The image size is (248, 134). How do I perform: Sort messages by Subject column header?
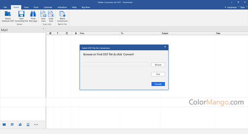(188, 33)
